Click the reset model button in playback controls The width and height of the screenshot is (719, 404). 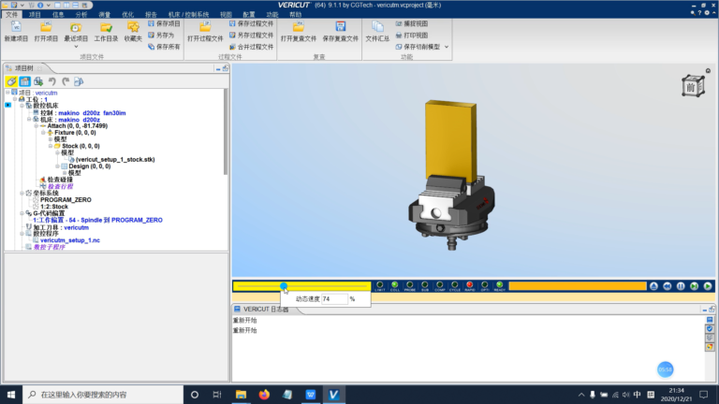(653, 286)
